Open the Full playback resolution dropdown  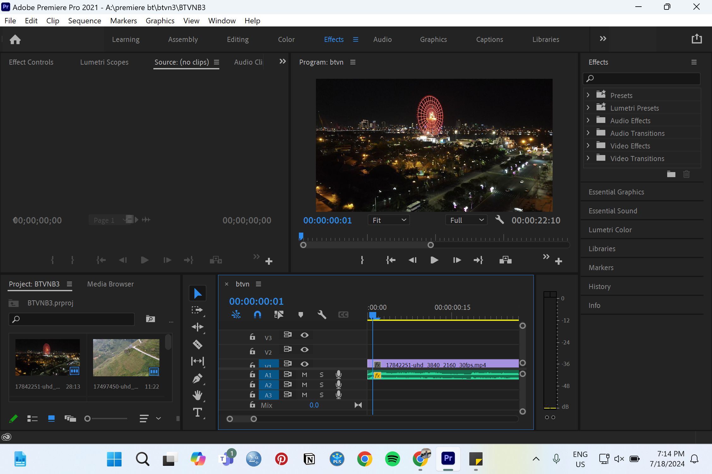point(466,220)
